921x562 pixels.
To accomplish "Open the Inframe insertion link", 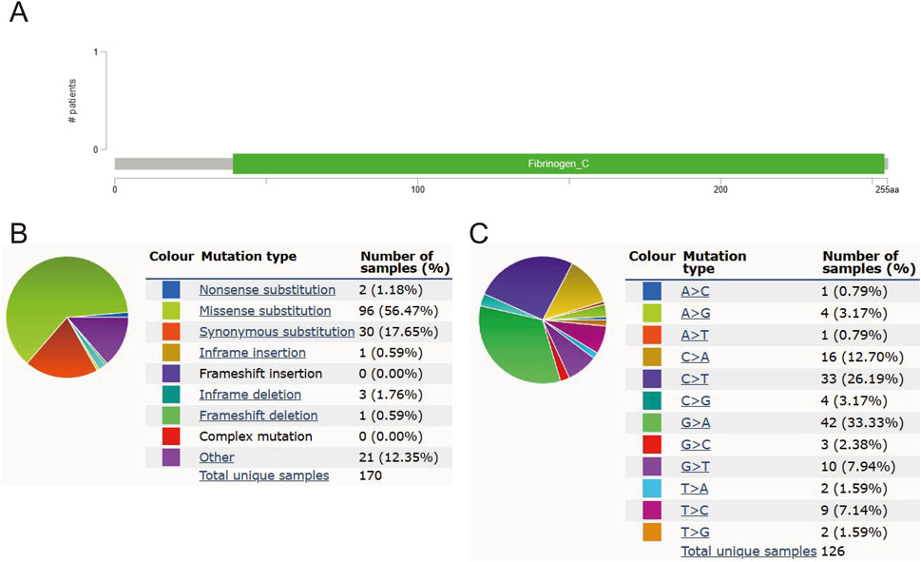I will tap(253, 353).
